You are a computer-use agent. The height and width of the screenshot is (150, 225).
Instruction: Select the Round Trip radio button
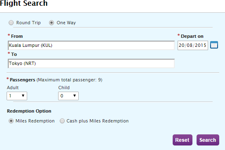tap(11, 23)
